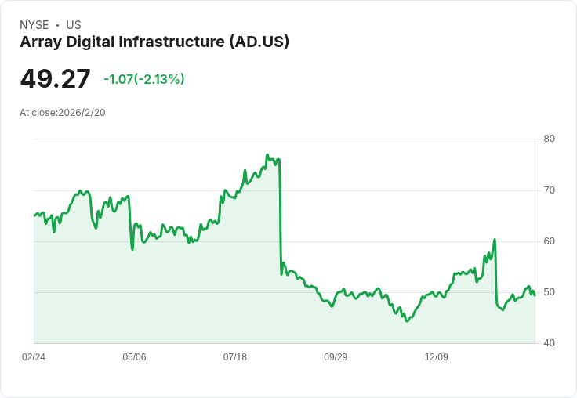Select the rightmost end of the price line

[535, 295]
